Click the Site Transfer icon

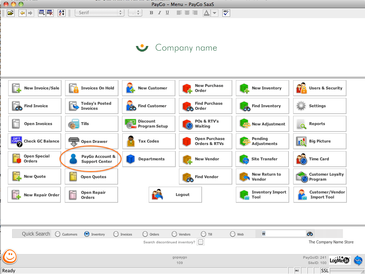click(244, 159)
